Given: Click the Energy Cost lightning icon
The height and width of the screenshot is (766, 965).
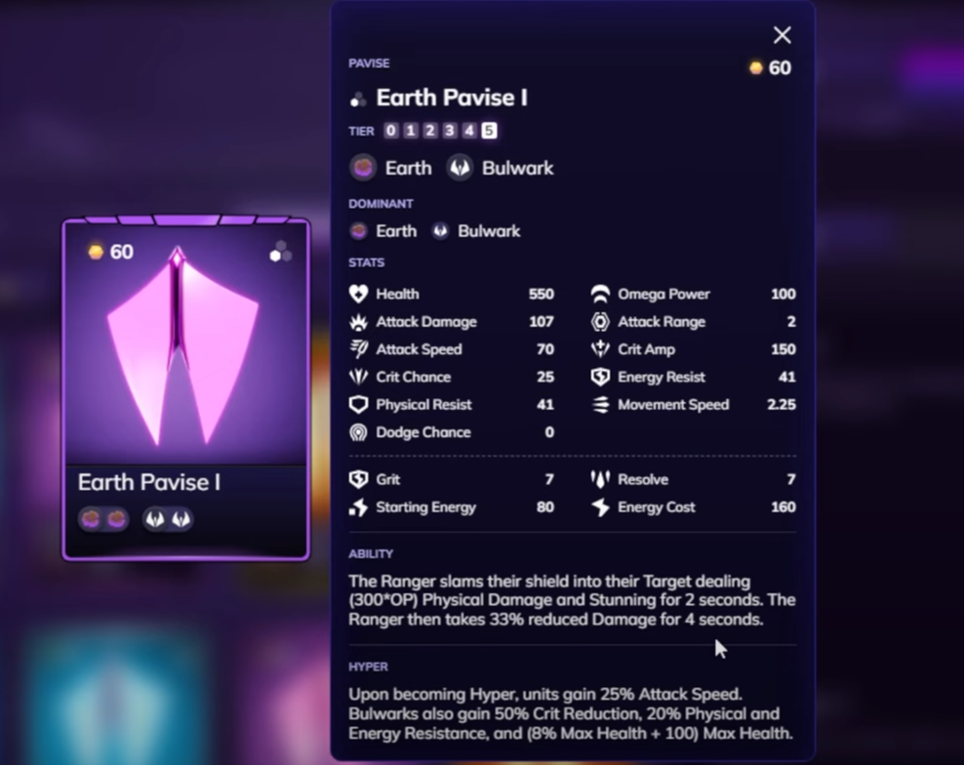Looking at the screenshot, I should click(x=600, y=507).
